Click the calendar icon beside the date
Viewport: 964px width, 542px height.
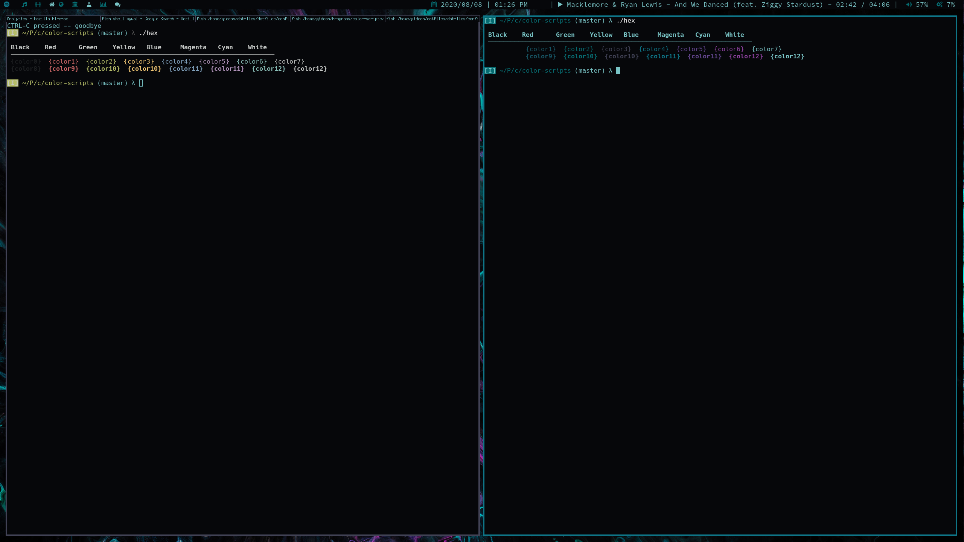point(433,5)
